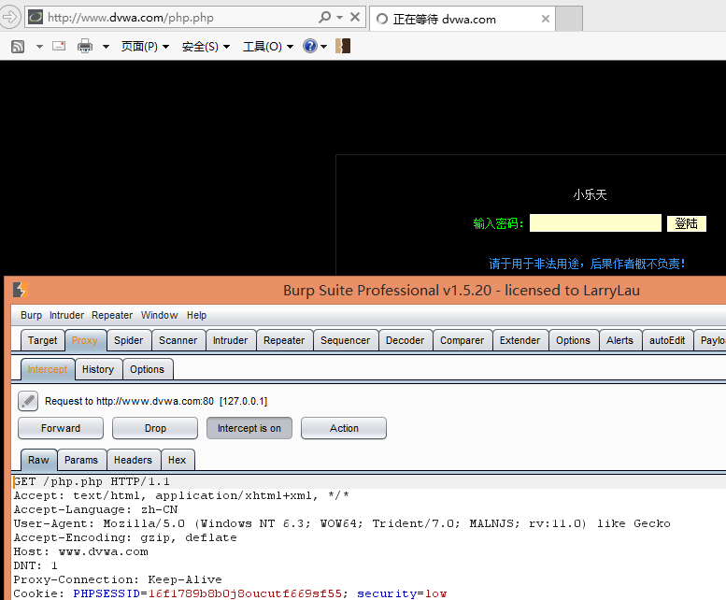Click the RSS feeds icon in browser toolbar
The width and height of the screenshot is (726, 600).
[18, 46]
